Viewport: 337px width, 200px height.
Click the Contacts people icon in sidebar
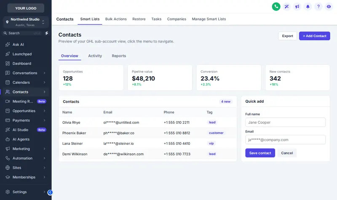tap(8, 92)
